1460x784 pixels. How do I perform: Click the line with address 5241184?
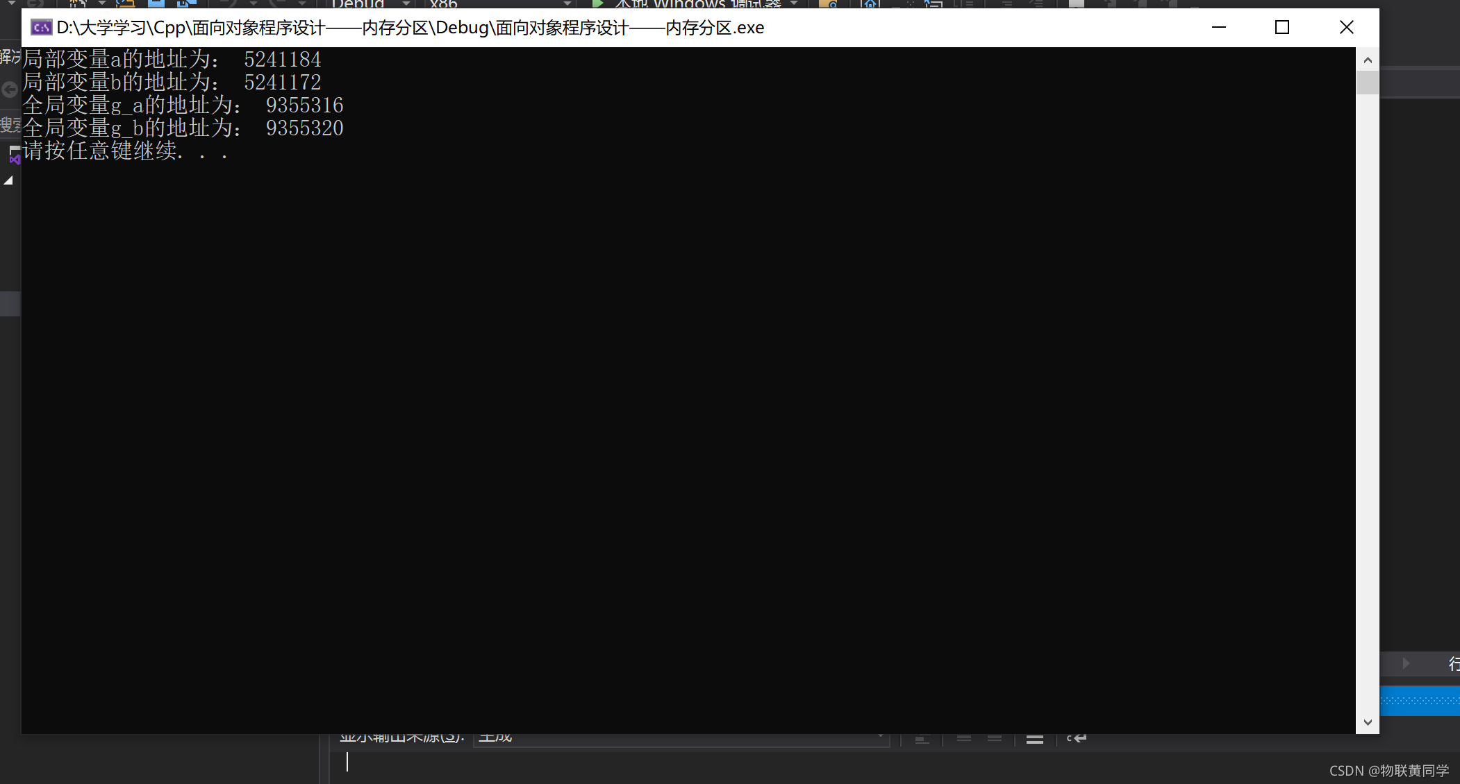(172, 60)
